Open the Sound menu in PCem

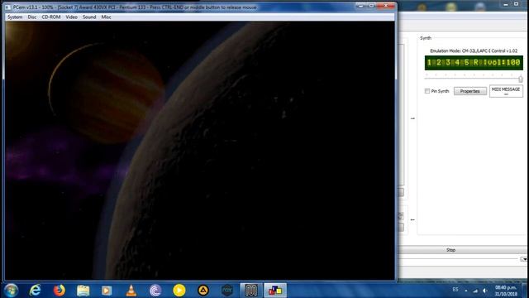89,17
